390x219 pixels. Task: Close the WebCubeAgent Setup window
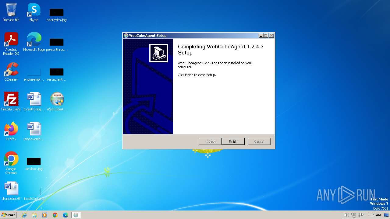(271, 36)
